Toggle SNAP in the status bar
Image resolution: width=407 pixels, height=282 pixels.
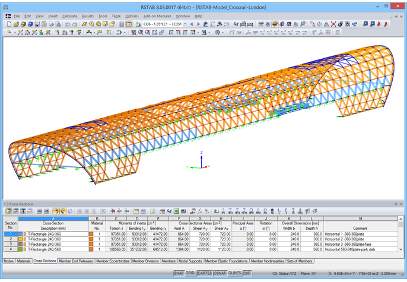[179, 273]
